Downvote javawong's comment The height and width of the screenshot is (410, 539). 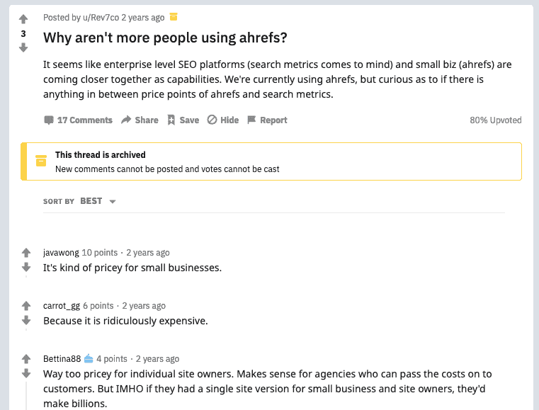(x=26, y=267)
